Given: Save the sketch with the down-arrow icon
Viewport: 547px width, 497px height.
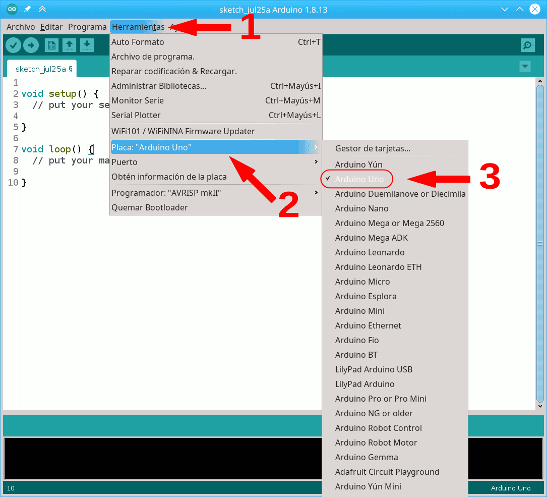Looking at the screenshot, I should [87, 45].
